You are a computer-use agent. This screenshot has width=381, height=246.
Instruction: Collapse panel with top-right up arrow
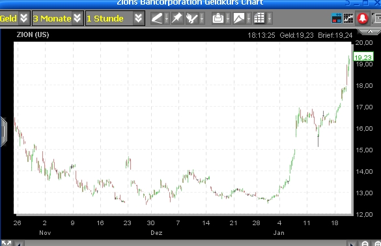coord(369,32)
